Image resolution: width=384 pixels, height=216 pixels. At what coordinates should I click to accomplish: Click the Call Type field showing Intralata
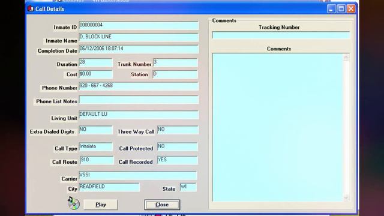click(96, 147)
